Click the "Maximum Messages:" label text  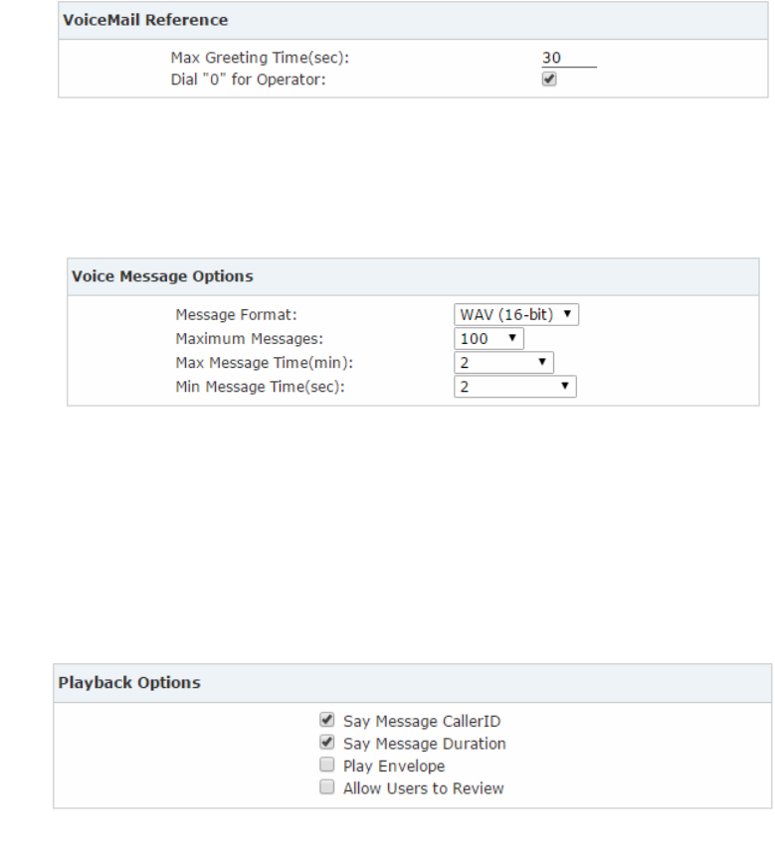249,339
